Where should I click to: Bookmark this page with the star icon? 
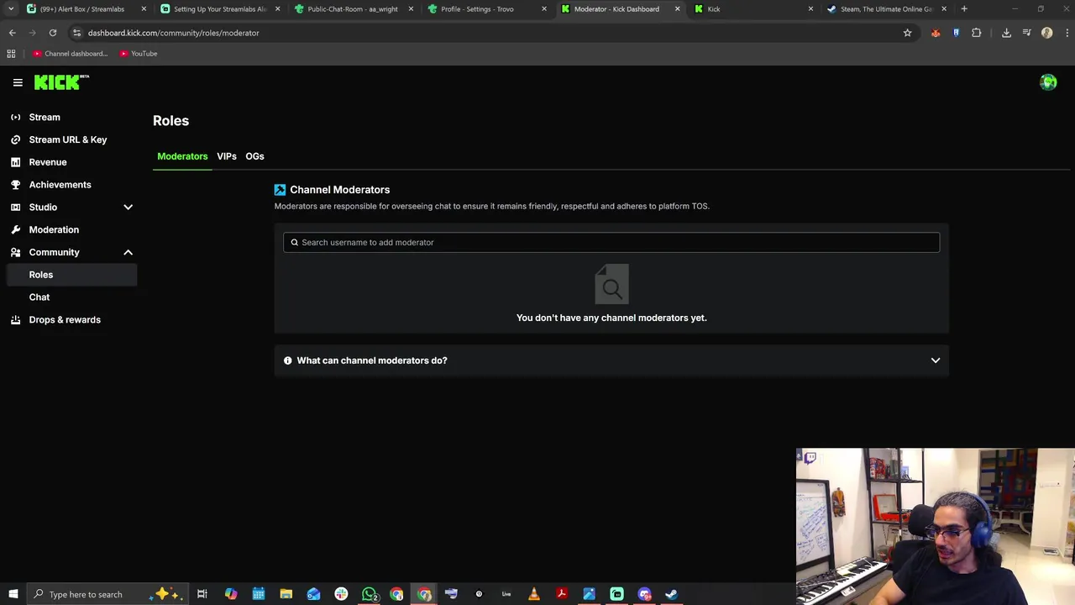click(907, 33)
